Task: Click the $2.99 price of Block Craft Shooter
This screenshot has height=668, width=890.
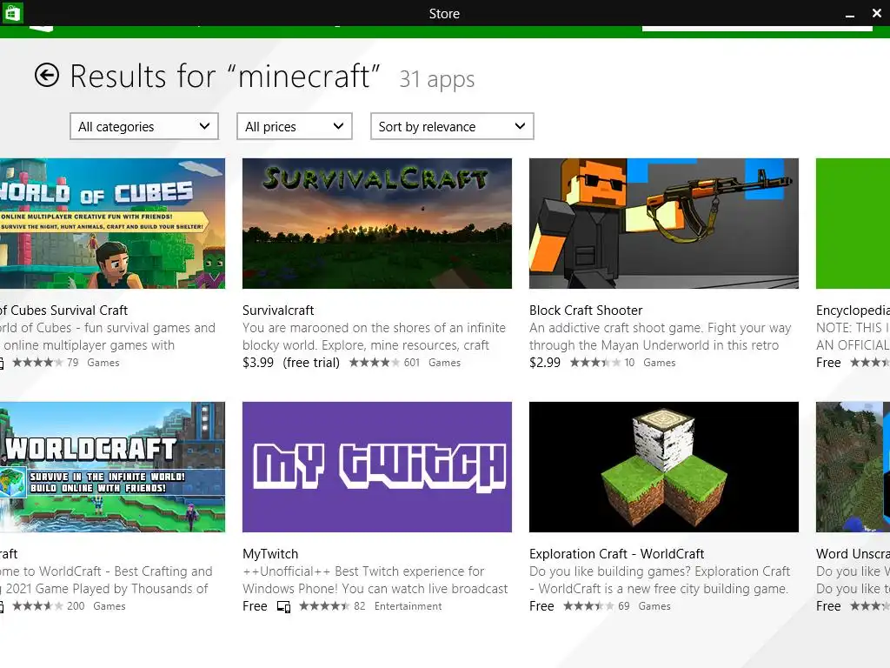Action: pos(545,363)
